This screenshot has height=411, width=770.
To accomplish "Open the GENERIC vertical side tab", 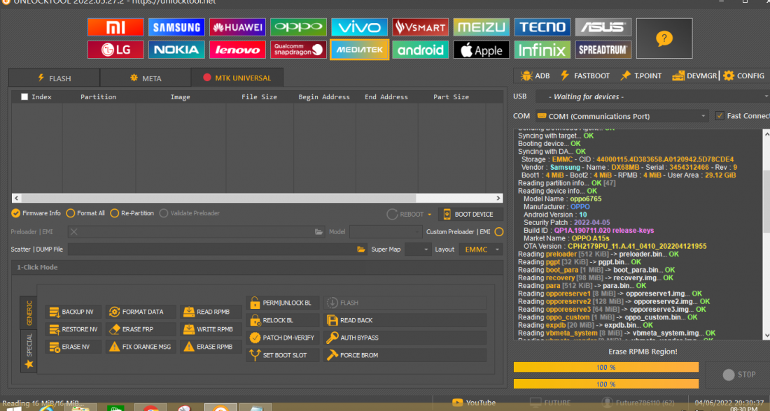I will [x=29, y=312].
